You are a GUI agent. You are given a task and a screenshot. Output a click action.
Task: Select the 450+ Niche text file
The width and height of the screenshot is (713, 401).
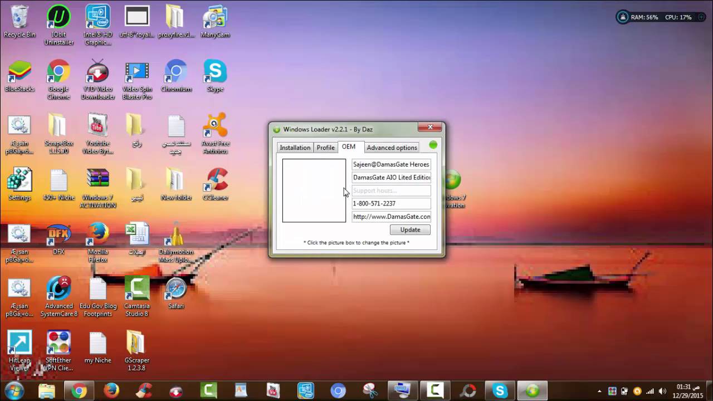58,185
